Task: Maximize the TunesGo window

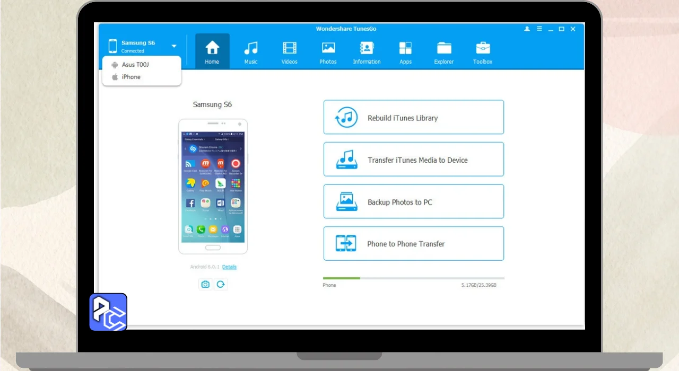Action: pos(562,29)
